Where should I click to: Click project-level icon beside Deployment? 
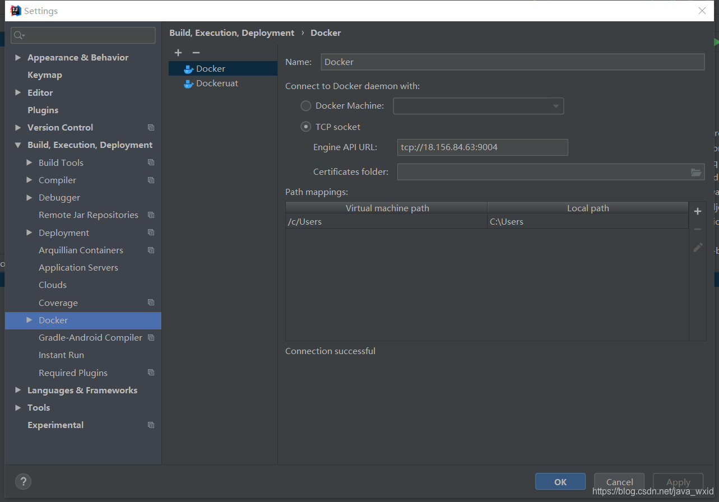151,233
